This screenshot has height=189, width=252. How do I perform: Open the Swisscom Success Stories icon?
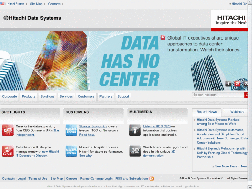[x=71, y=130]
